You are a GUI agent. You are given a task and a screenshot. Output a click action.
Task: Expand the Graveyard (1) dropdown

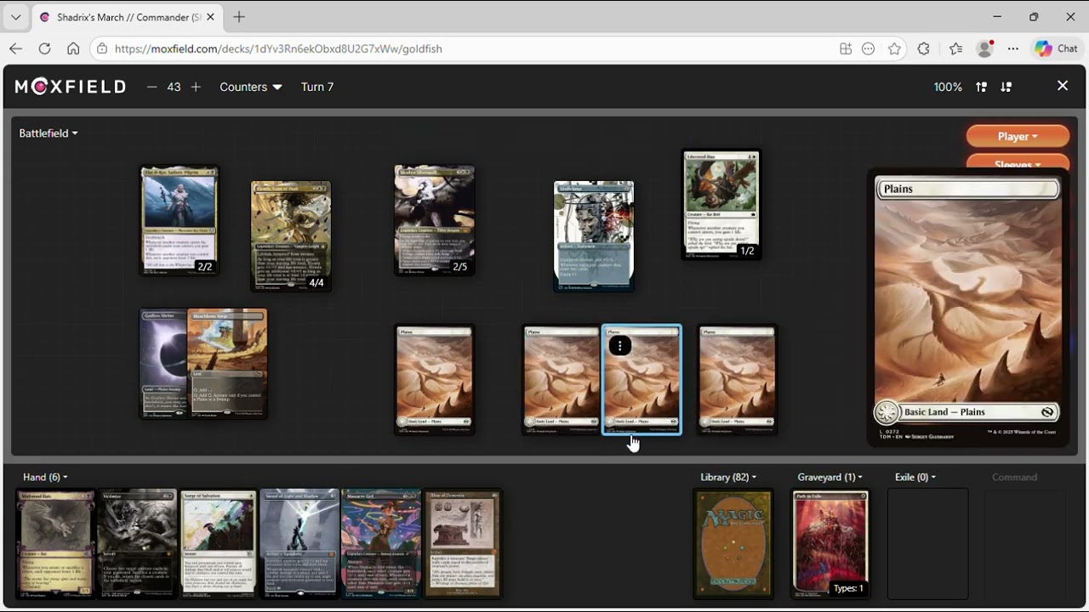click(x=830, y=478)
